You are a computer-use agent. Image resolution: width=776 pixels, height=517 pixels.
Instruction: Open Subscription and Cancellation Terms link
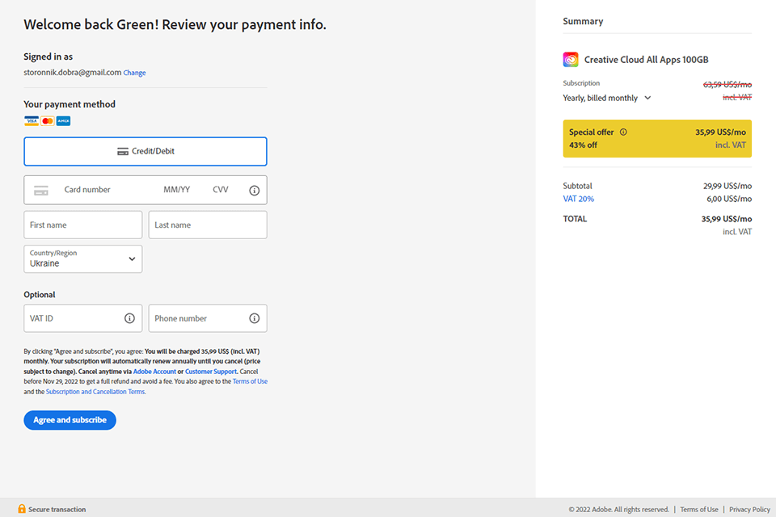coord(95,392)
